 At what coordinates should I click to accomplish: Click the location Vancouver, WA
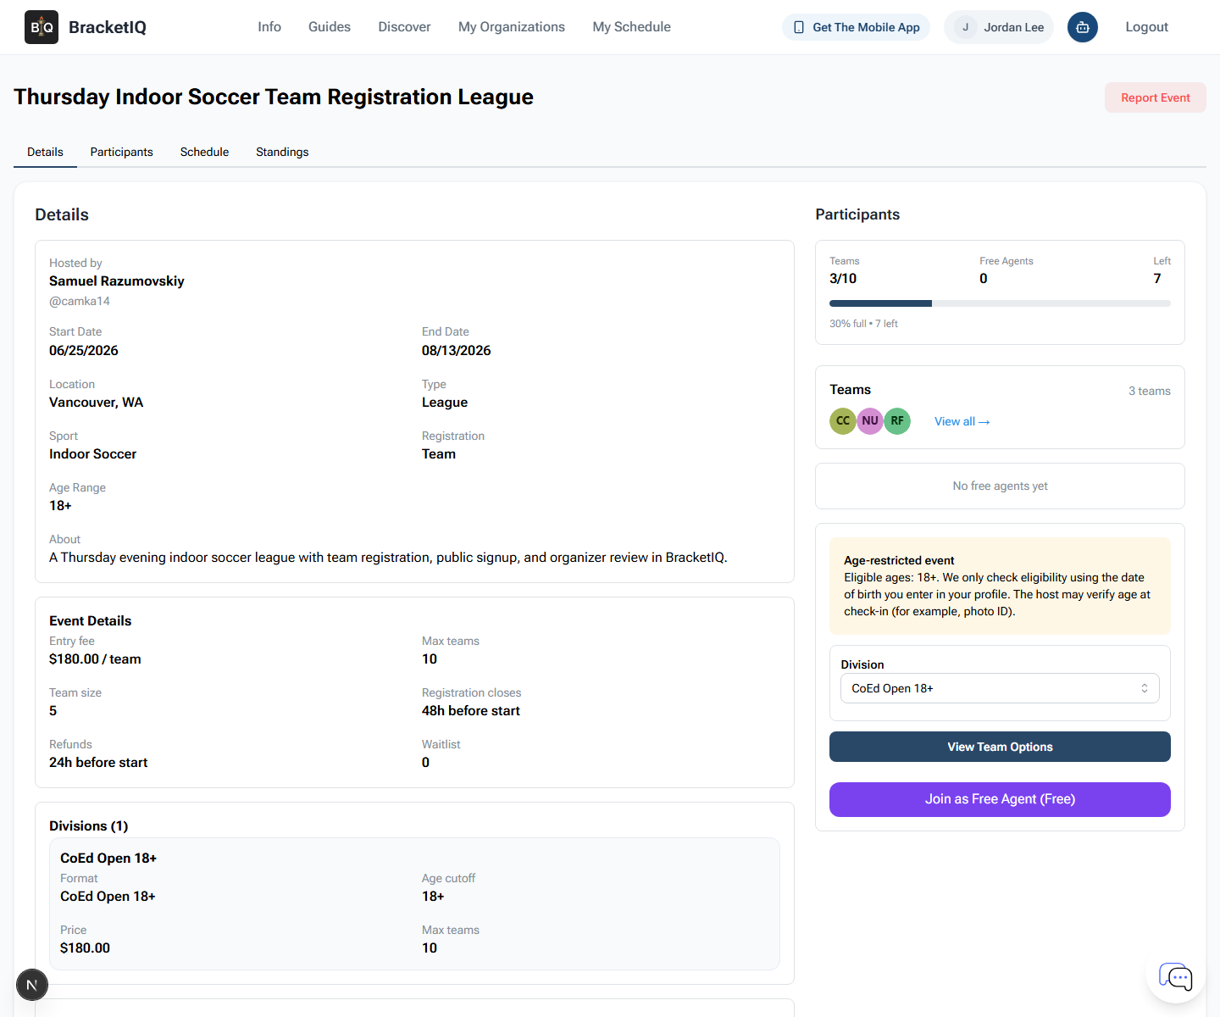(x=97, y=403)
